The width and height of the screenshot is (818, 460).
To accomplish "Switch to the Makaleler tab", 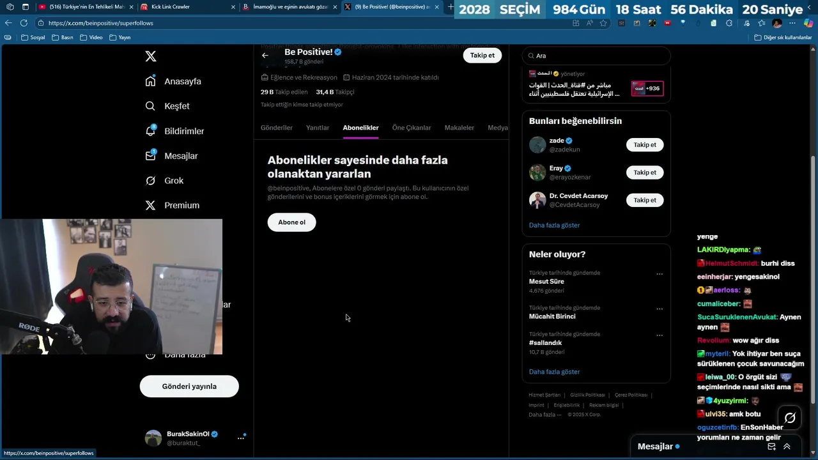I will (459, 128).
